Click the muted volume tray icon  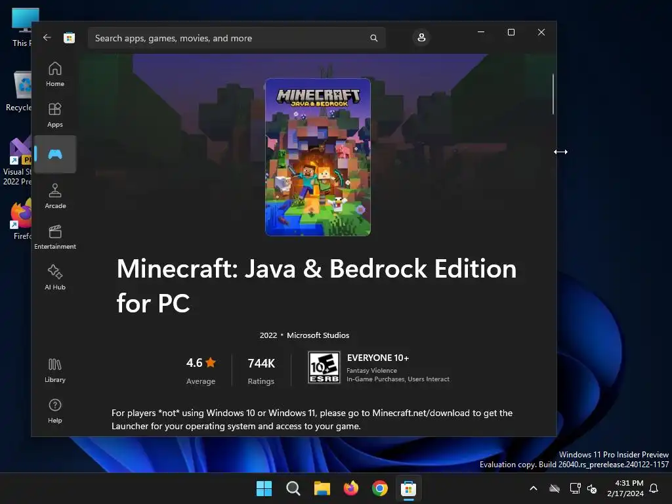[x=592, y=488]
